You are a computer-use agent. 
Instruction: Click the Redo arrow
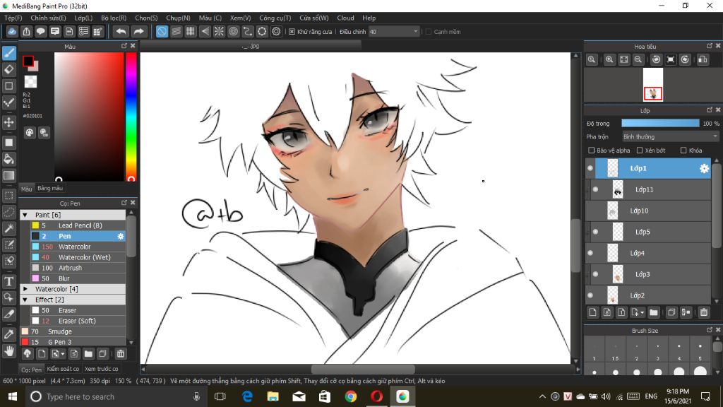click(x=138, y=31)
